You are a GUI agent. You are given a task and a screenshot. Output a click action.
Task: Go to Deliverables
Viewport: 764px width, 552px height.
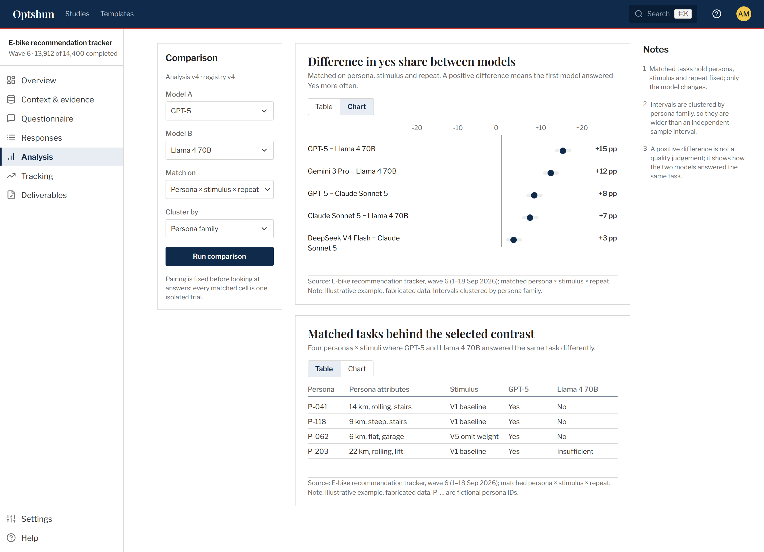click(x=62, y=195)
